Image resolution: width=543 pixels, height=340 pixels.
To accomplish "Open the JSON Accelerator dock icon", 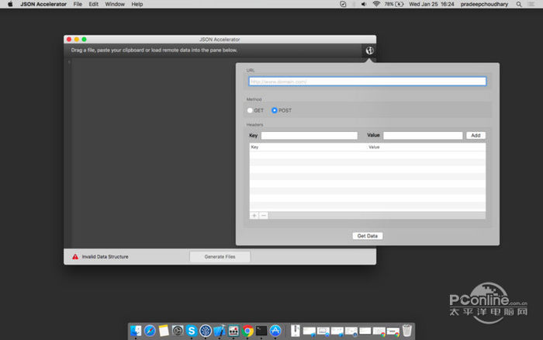I will 233,331.
